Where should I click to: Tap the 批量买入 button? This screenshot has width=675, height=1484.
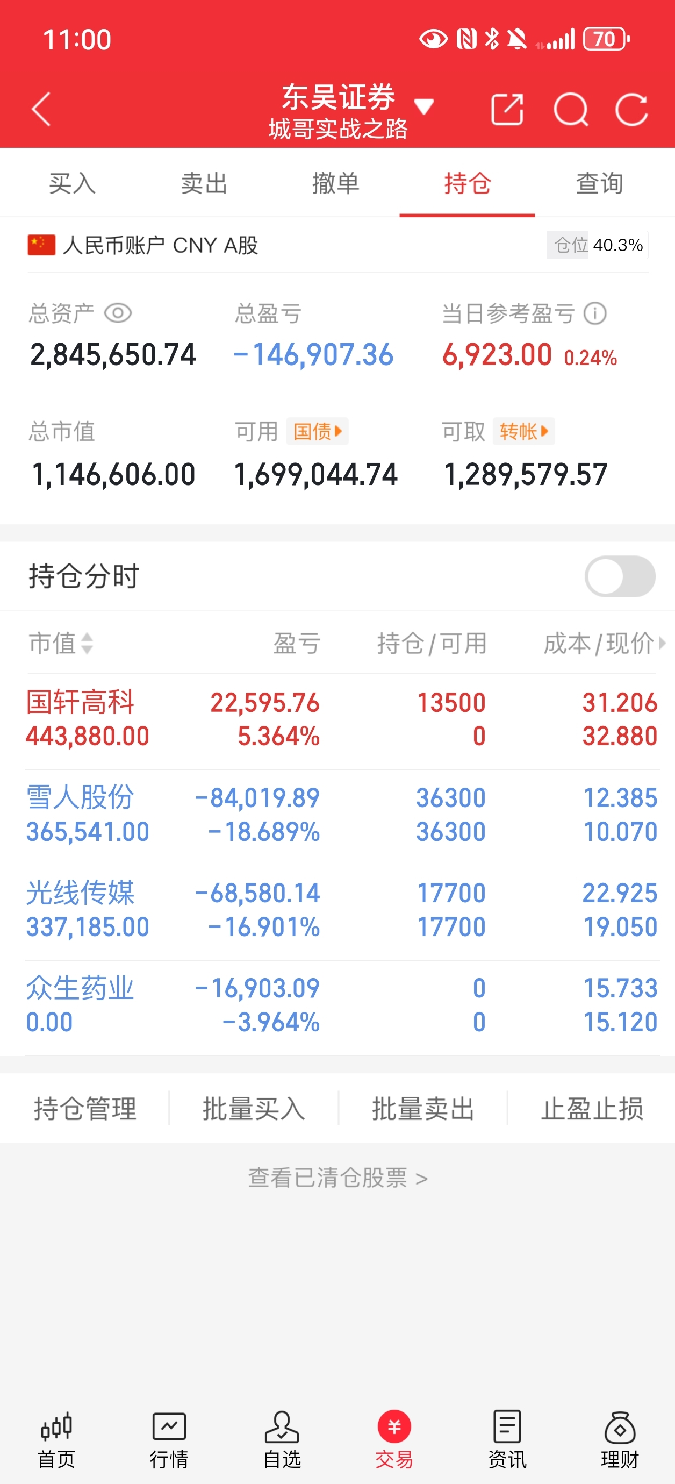[254, 1108]
